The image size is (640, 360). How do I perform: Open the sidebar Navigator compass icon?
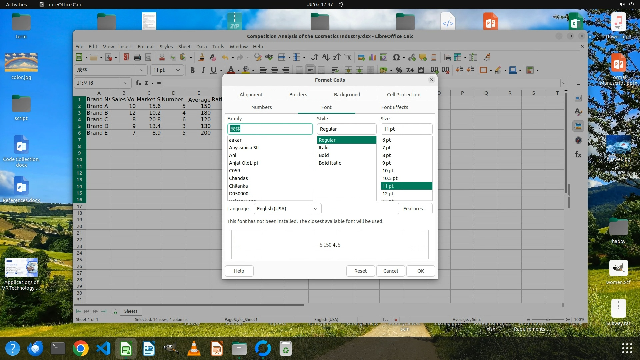(x=578, y=140)
